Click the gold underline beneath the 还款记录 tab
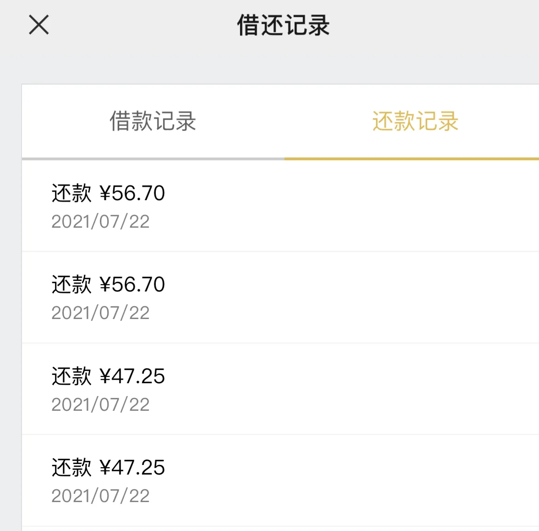The image size is (539, 531). [x=412, y=159]
